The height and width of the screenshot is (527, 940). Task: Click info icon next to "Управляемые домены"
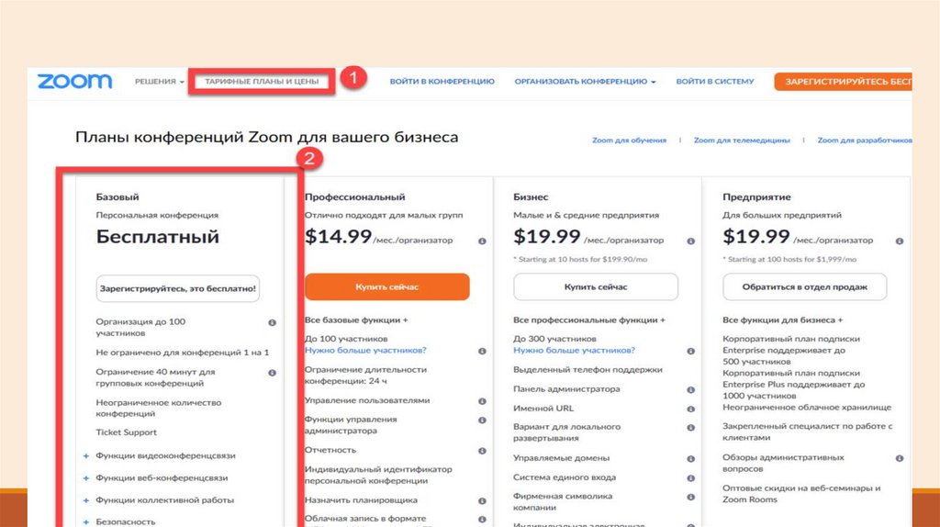pyautogui.click(x=691, y=457)
